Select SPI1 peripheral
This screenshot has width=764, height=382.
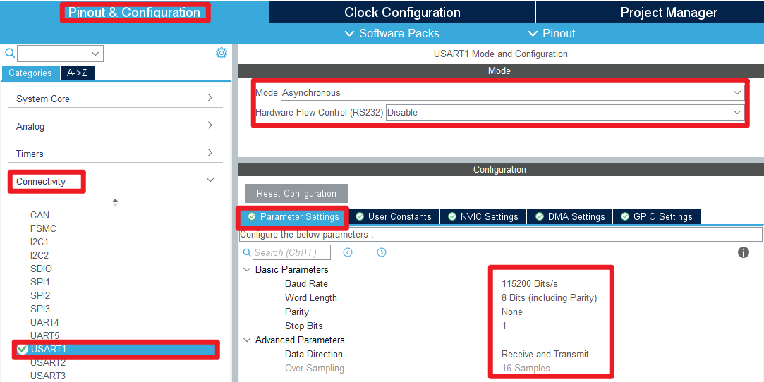pos(40,282)
